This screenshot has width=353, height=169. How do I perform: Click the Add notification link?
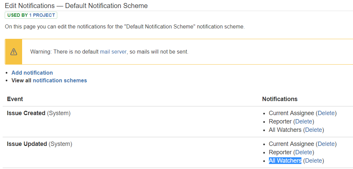pyautogui.click(x=32, y=73)
